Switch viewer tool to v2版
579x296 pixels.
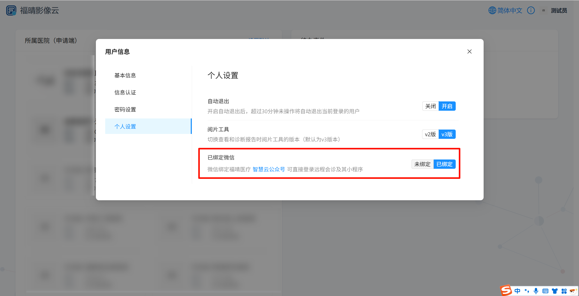point(430,134)
